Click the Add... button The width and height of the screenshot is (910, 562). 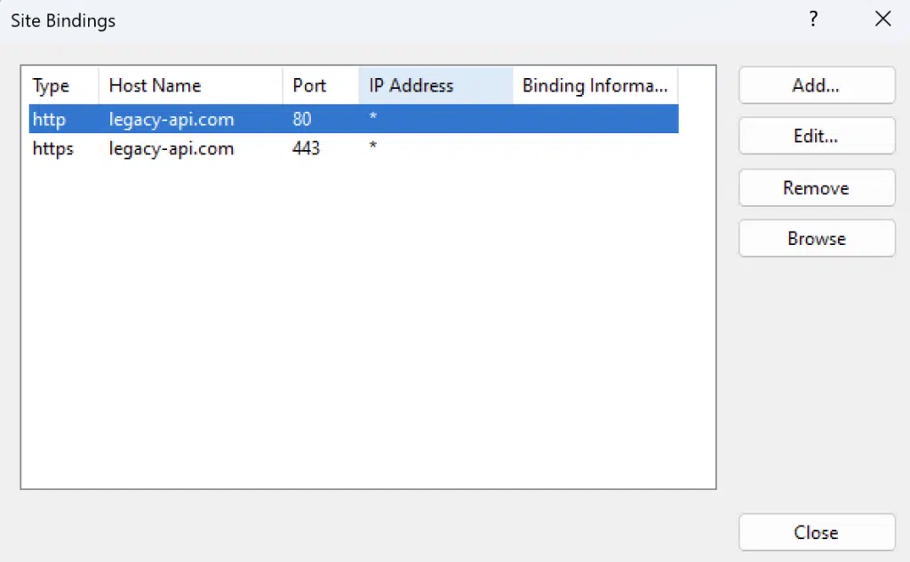pyautogui.click(x=816, y=86)
